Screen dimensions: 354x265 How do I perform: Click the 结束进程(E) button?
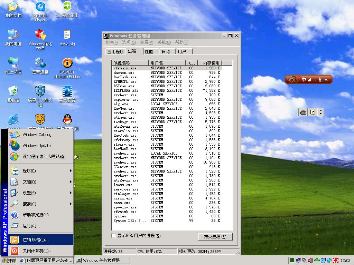(215, 237)
